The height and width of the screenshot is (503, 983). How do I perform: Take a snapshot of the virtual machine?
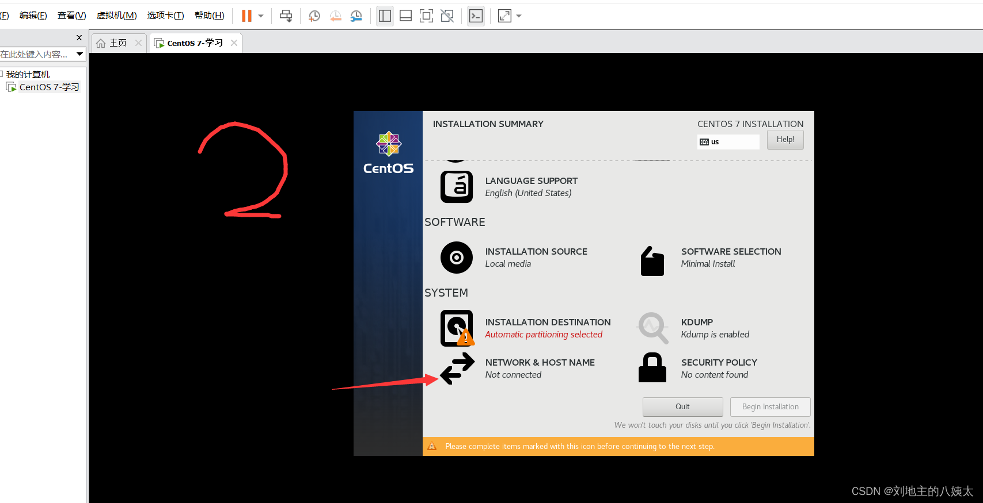tap(314, 16)
